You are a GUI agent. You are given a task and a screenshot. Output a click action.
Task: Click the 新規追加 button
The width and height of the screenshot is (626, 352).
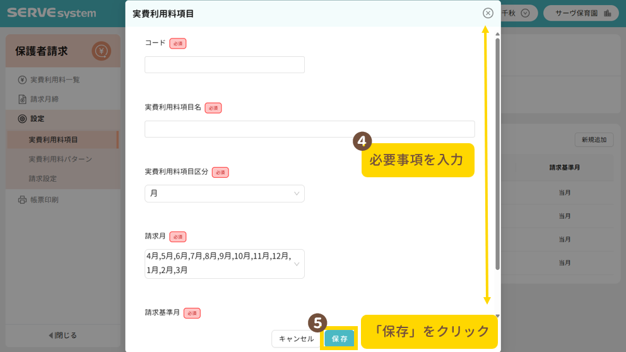pos(594,140)
